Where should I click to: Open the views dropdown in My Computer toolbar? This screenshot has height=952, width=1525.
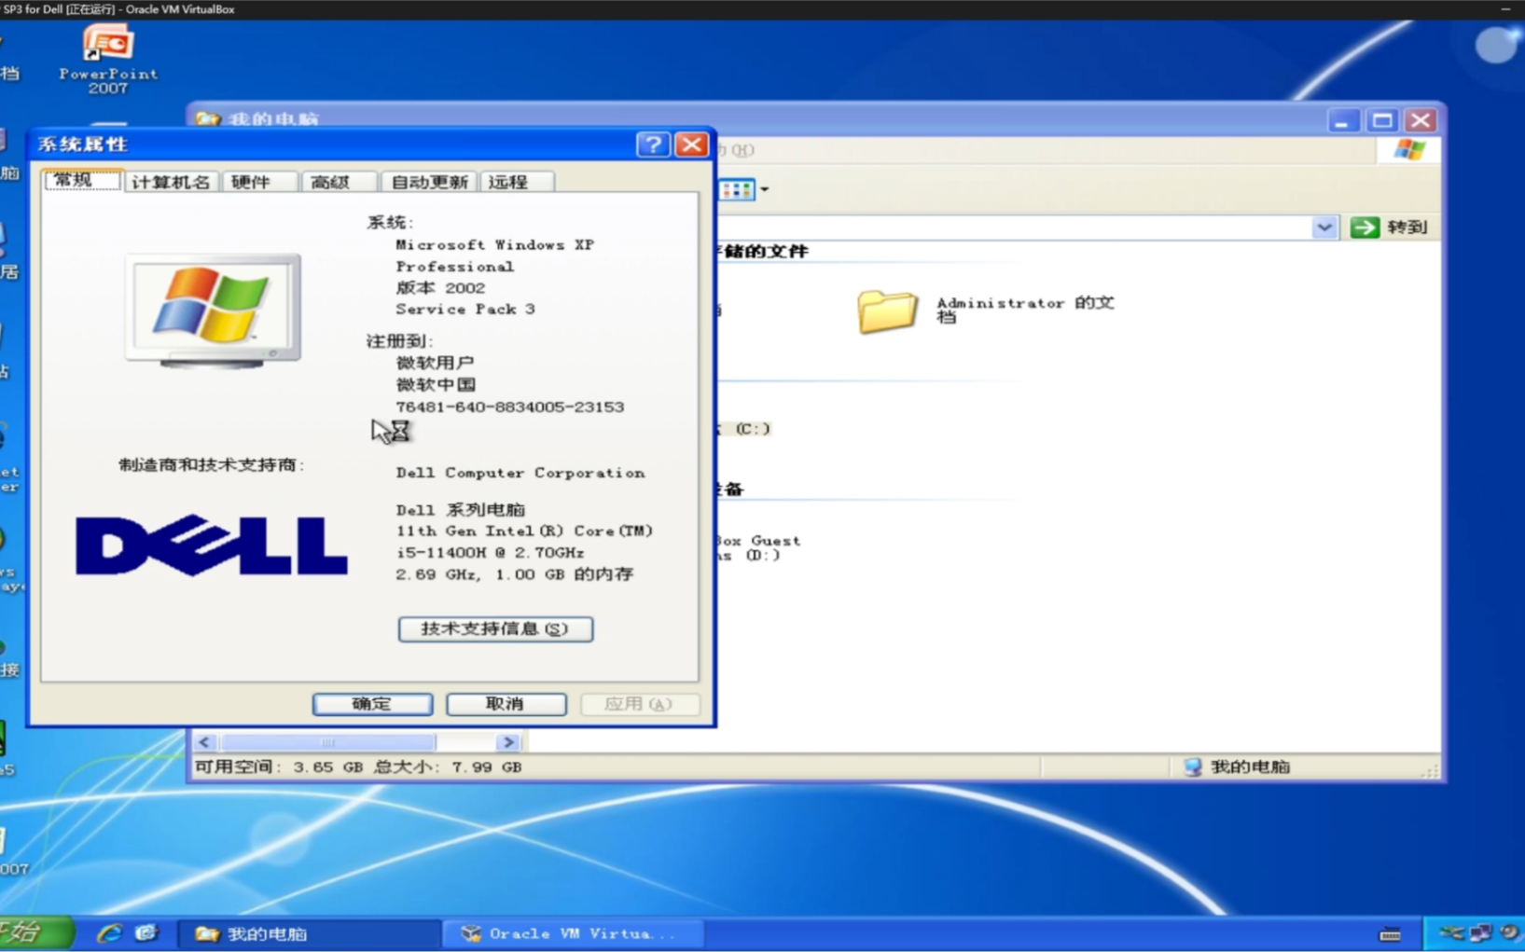point(764,189)
